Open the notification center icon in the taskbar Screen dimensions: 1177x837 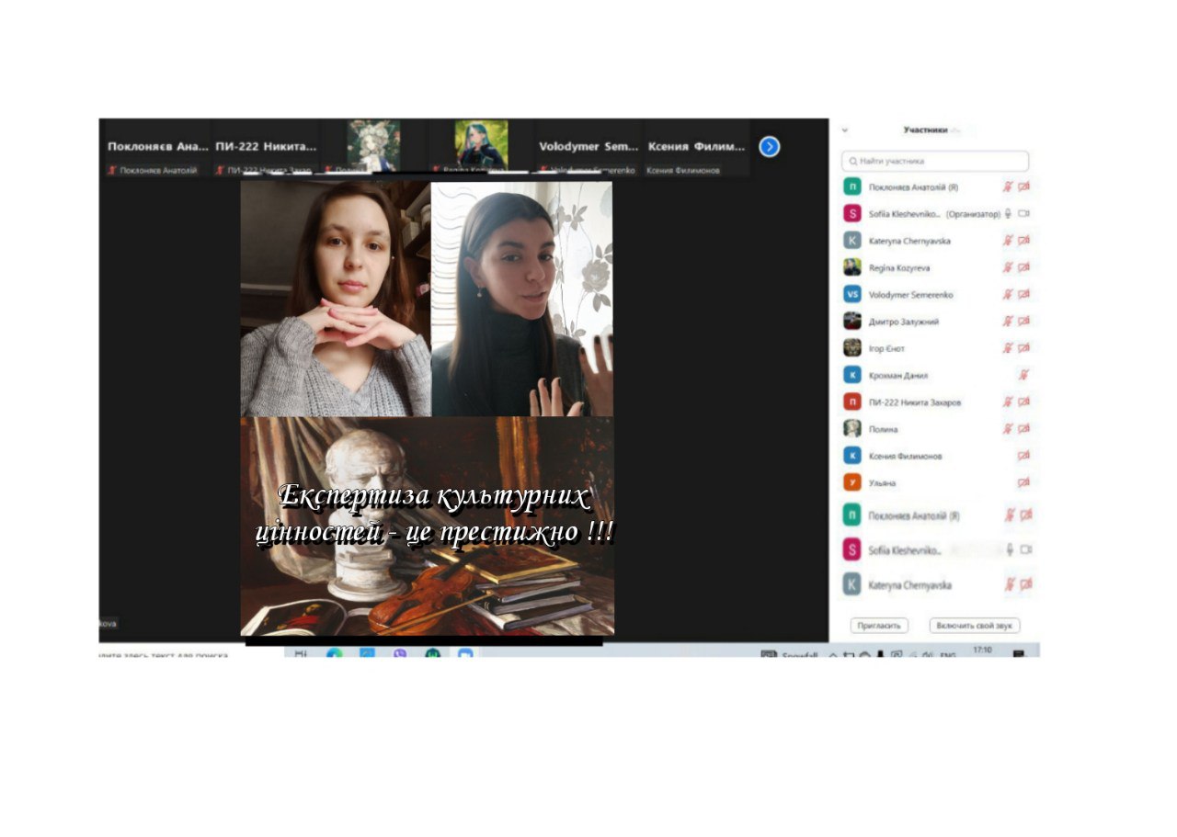click(1019, 654)
